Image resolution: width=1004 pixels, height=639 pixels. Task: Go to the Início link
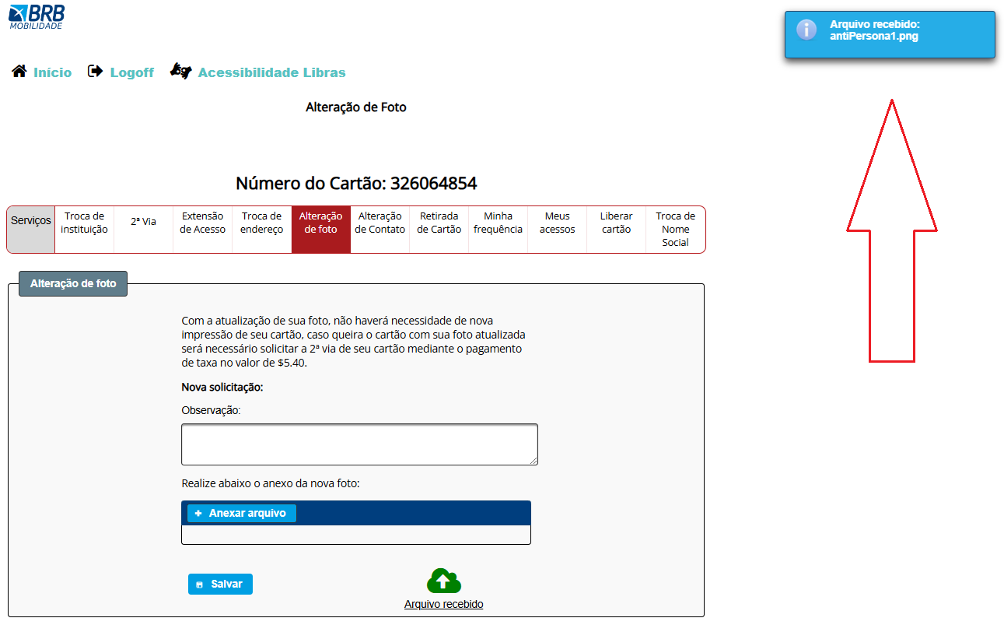pyautogui.click(x=52, y=72)
